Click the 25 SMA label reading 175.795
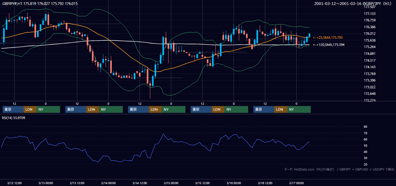The height and width of the screenshot is (186, 396). click(x=328, y=38)
